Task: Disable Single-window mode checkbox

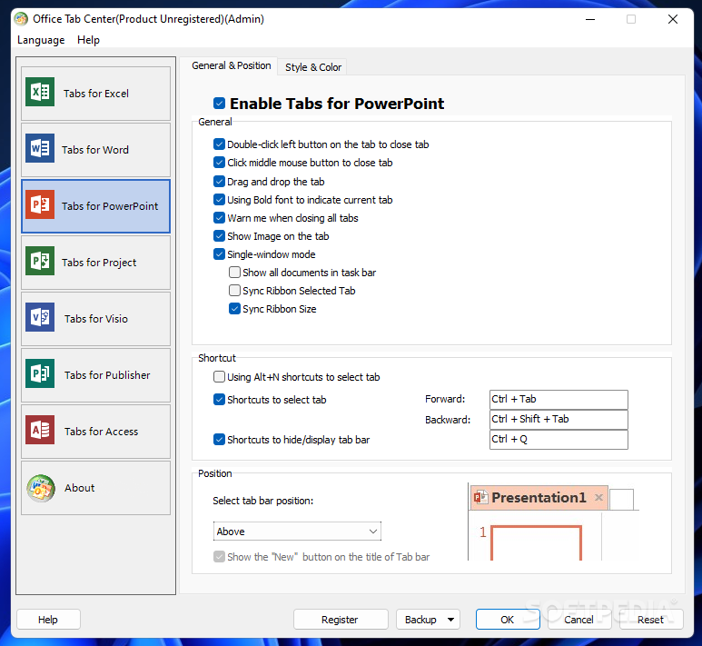Action: [219, 254]
